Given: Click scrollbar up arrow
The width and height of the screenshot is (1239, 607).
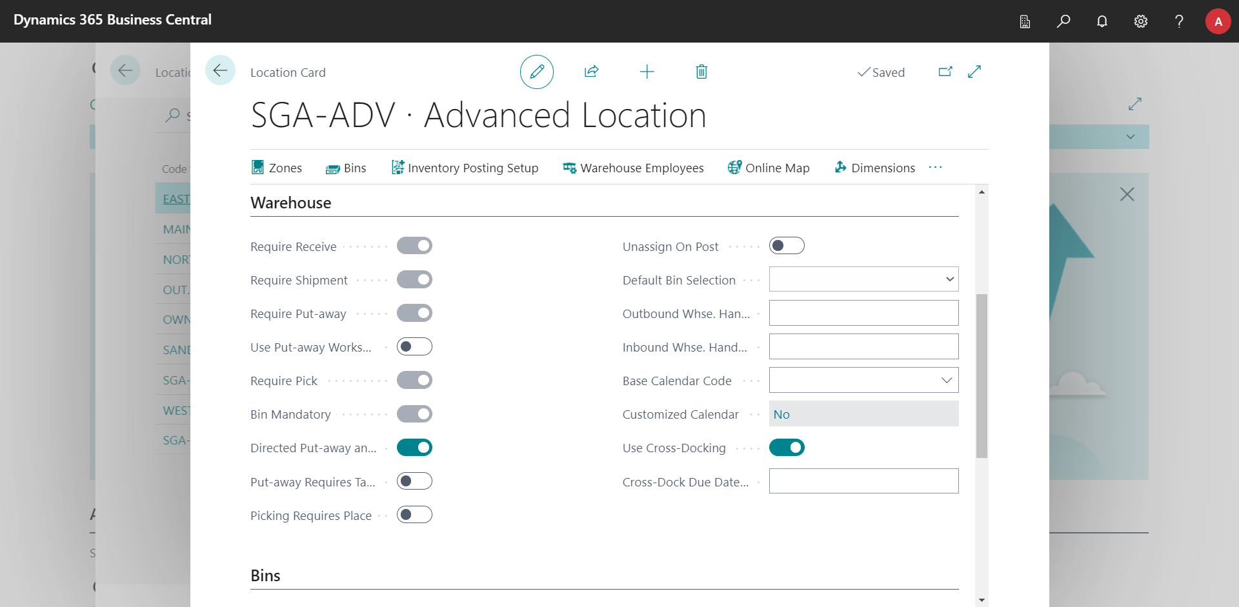Looking at the screenshot, I should (x=982, y=192).
